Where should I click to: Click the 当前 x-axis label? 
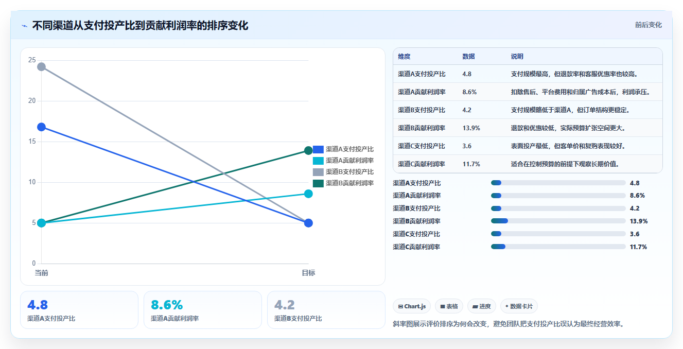coord(42,273)
